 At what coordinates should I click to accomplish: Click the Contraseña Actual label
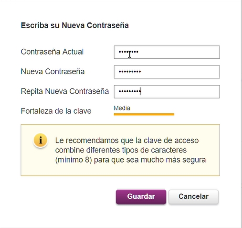click(52, 52)
